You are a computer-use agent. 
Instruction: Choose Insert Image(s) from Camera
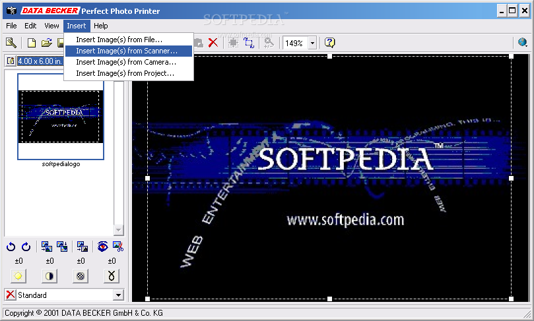[129, 62]
